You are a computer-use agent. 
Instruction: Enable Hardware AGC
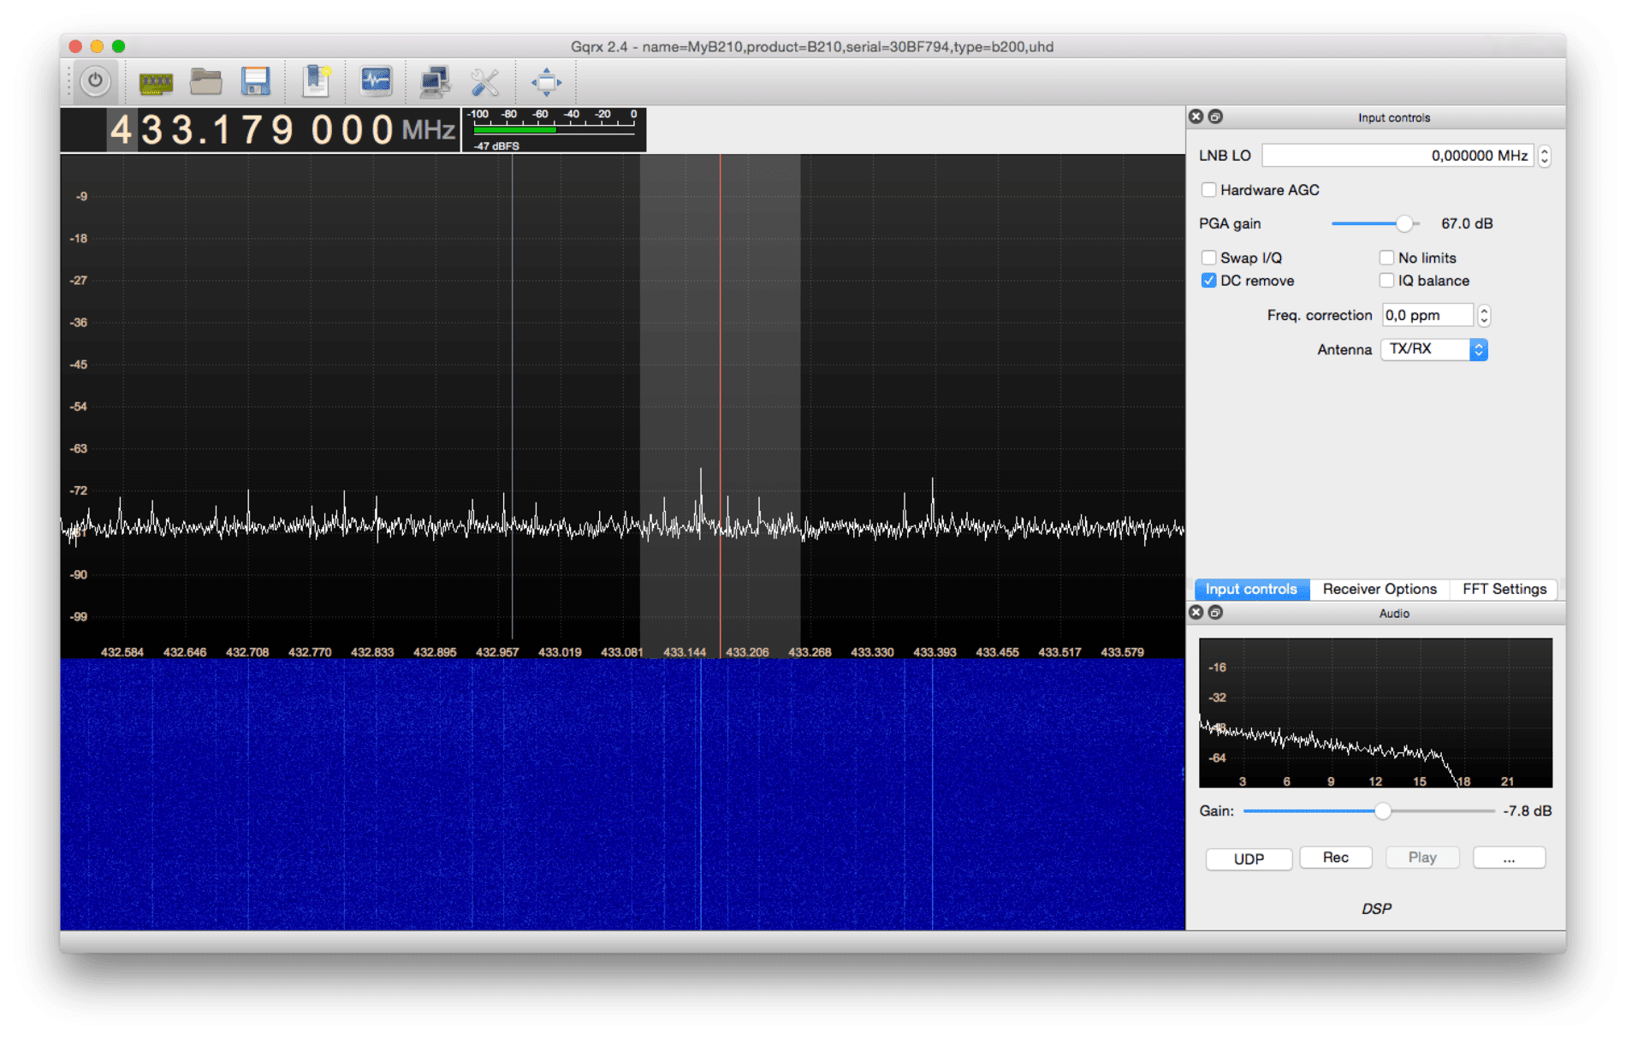(x=1209, y=189)
